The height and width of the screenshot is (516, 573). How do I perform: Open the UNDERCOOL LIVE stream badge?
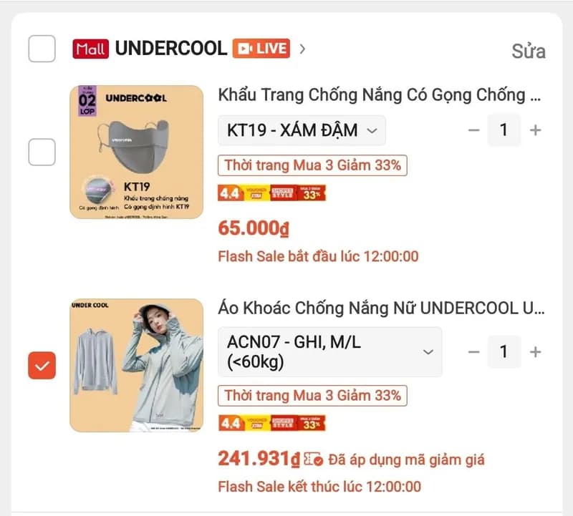pyautogui.click(x=260, y=49)
